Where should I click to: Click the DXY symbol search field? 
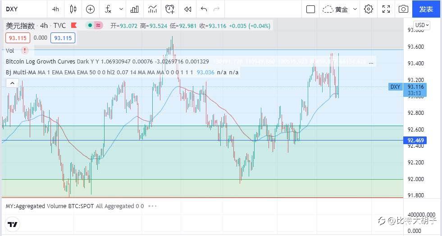pyautogui.click(x=24, y=9)
